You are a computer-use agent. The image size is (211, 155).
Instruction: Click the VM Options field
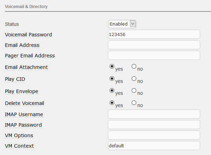[154, 135]
